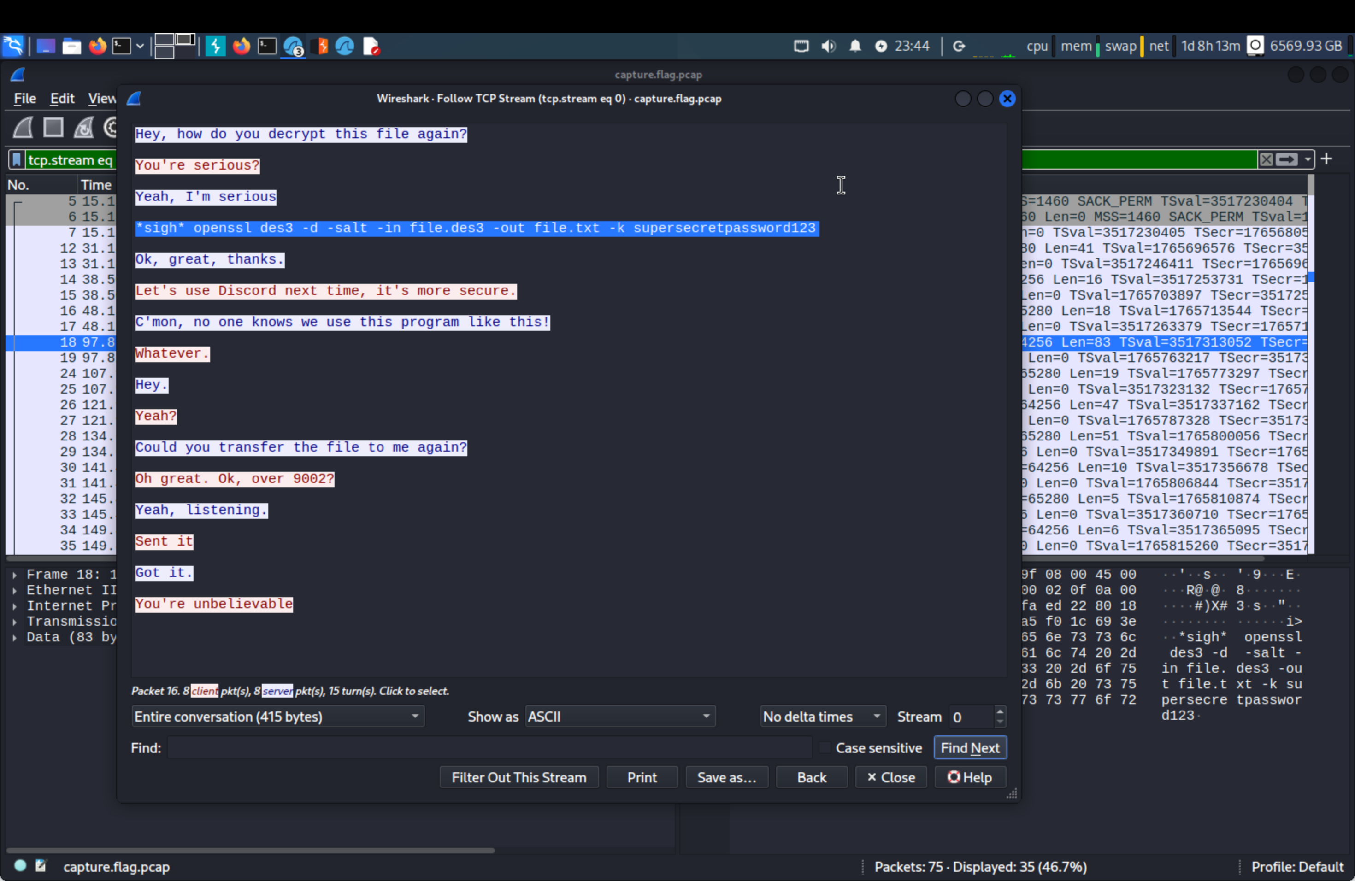
Task: Open the document editor taskbar window
Action: click(371, 46)
